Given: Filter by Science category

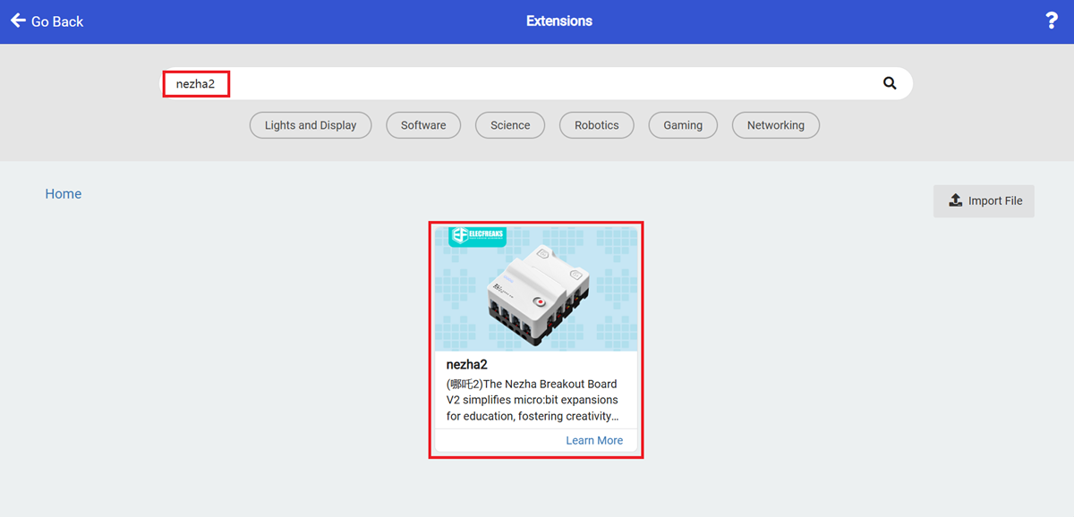Looking at the screenshot, I should click(x=510, y=125).
